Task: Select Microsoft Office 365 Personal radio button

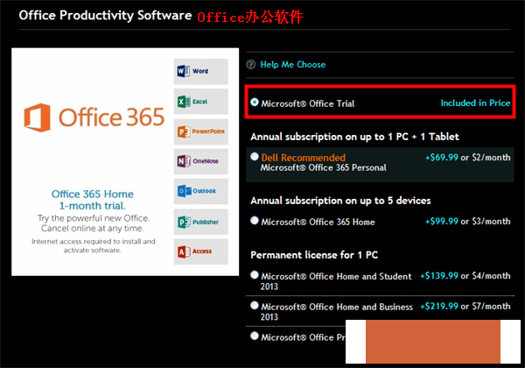Action: click(x=255, y=157)
